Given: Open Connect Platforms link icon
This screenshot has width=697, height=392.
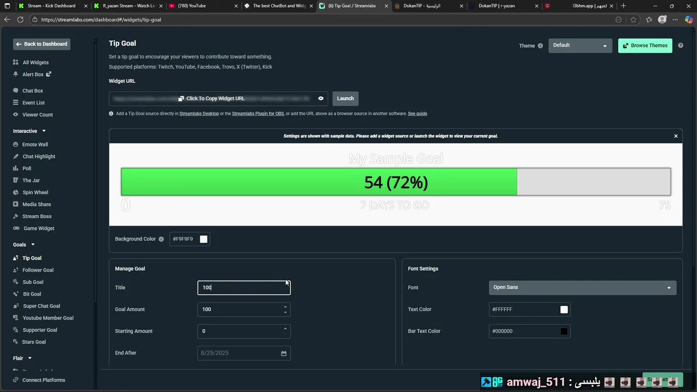Looking at the screenshot, I should 16,380.
